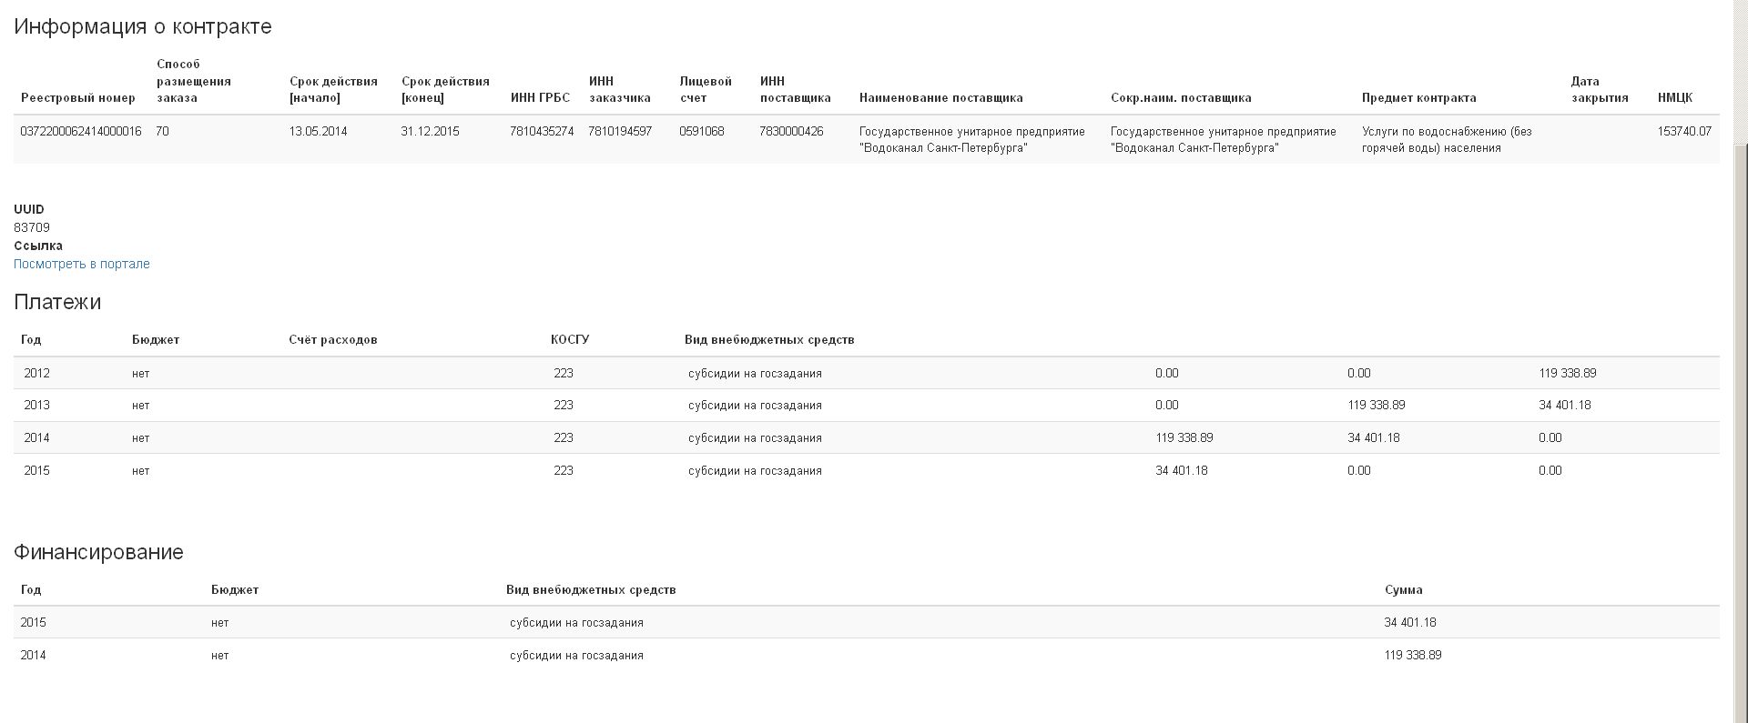Click the 'Сумма' header in Финансирование

1403,589
